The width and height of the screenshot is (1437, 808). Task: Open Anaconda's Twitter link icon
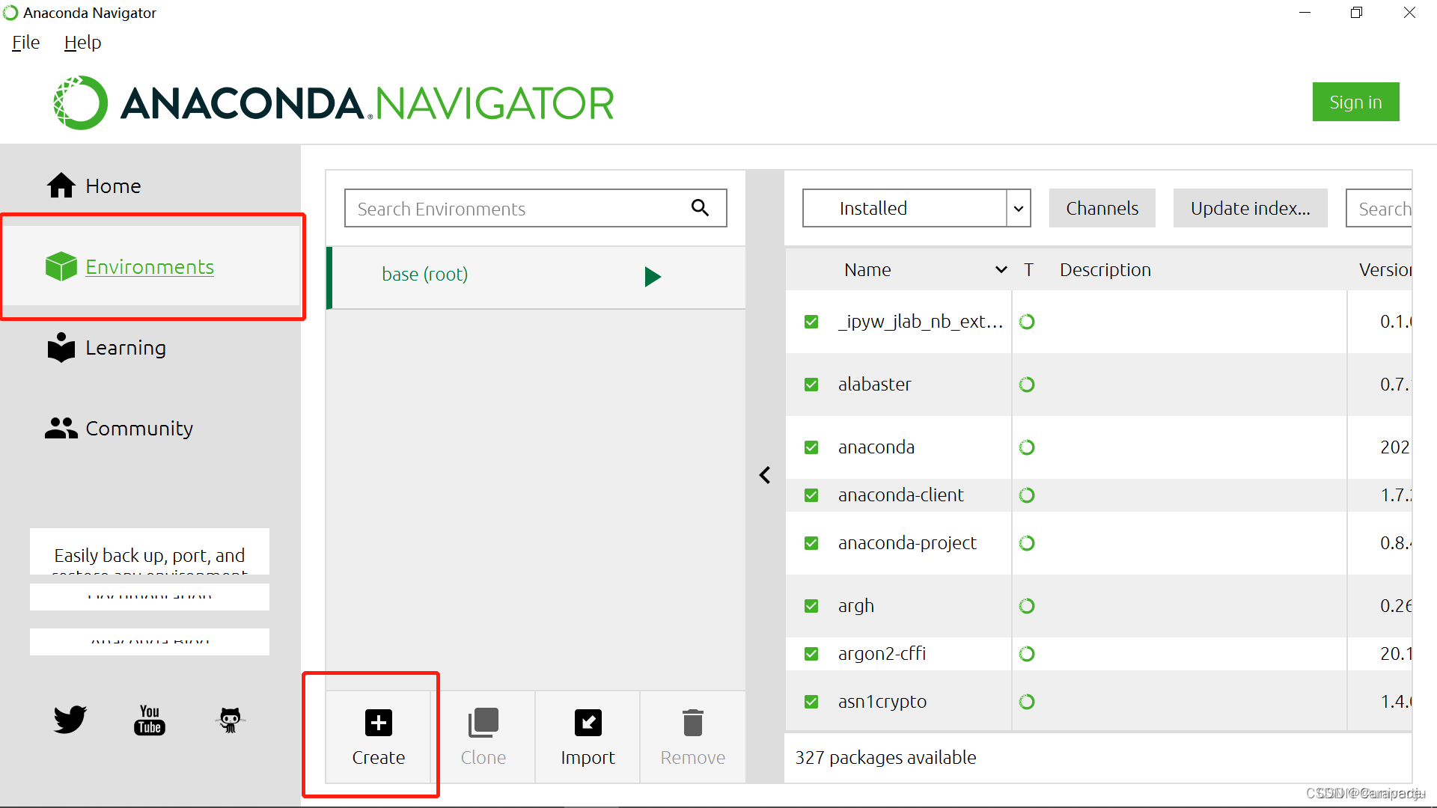tap(70, 719)
